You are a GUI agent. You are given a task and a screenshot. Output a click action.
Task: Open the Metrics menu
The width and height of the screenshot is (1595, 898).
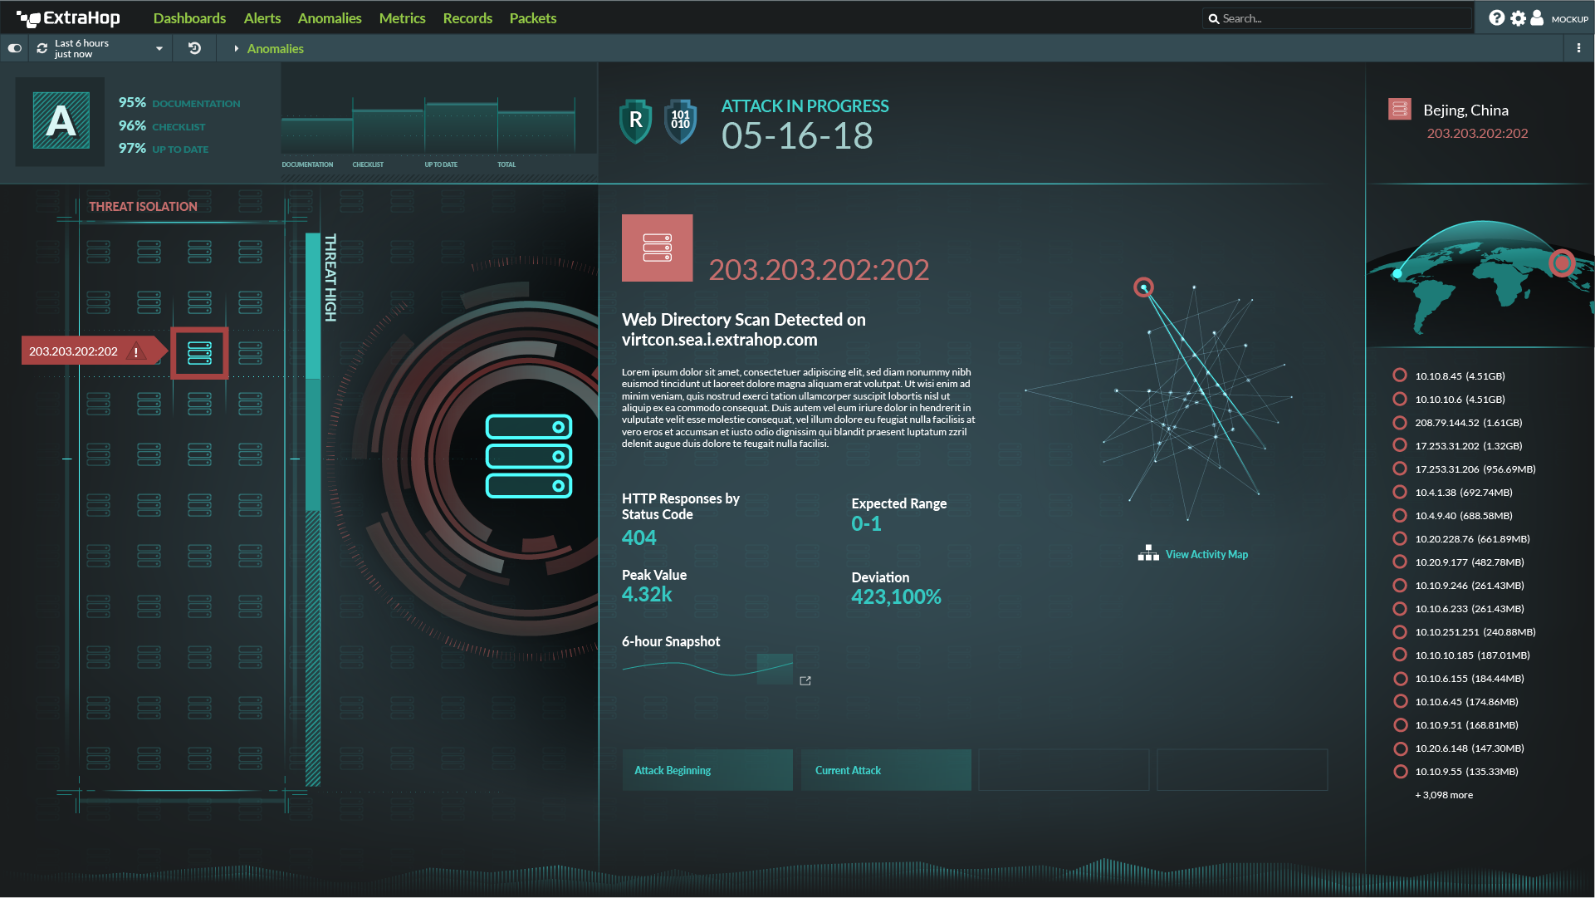(402, 18)
